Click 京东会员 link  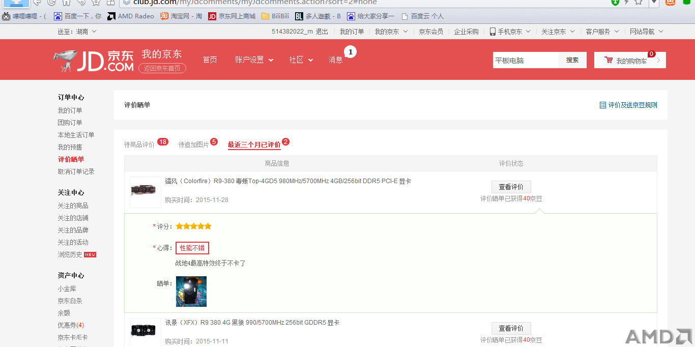pyautogui.click(x=431, y=32)
